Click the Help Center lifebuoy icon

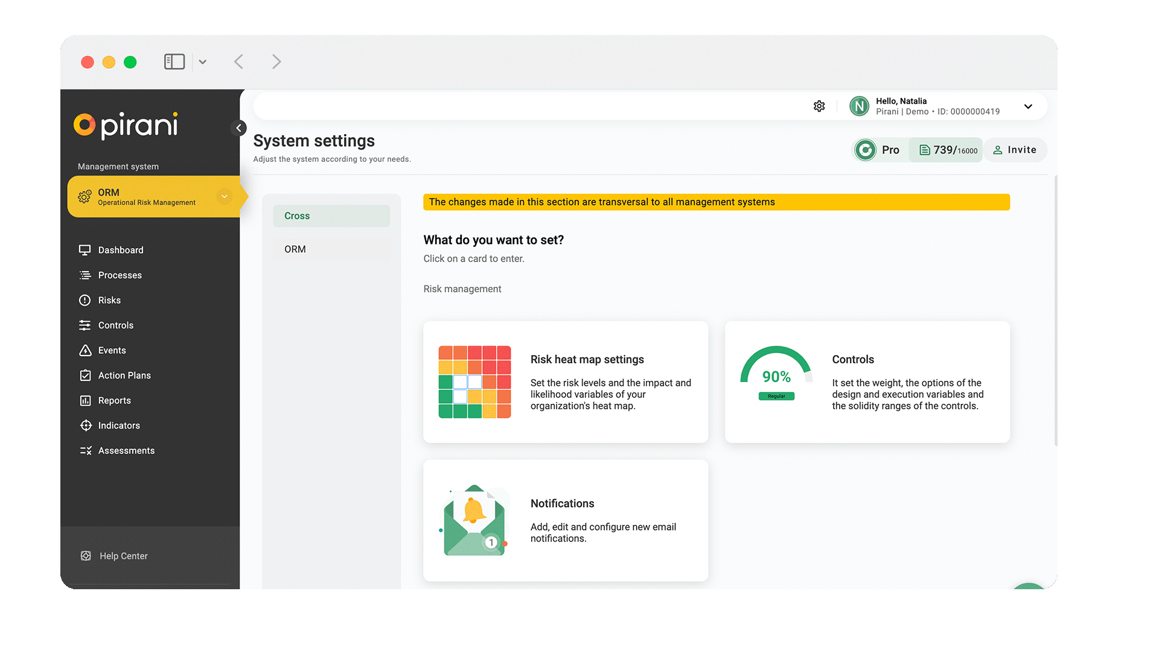(x=86, y=556)
